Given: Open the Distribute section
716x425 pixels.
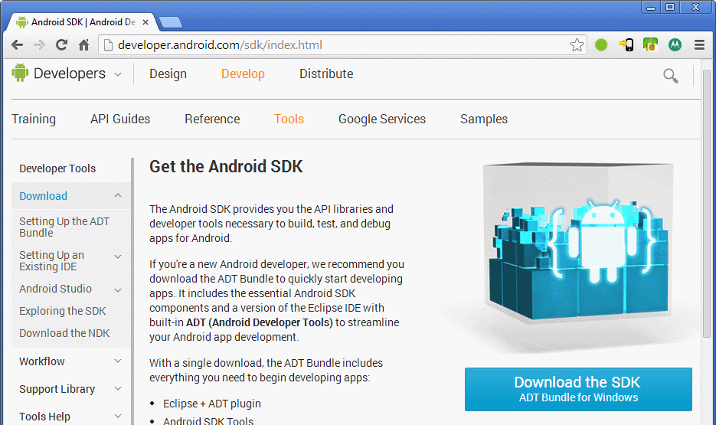Looking at the screenshot, I should click(326, 74).
